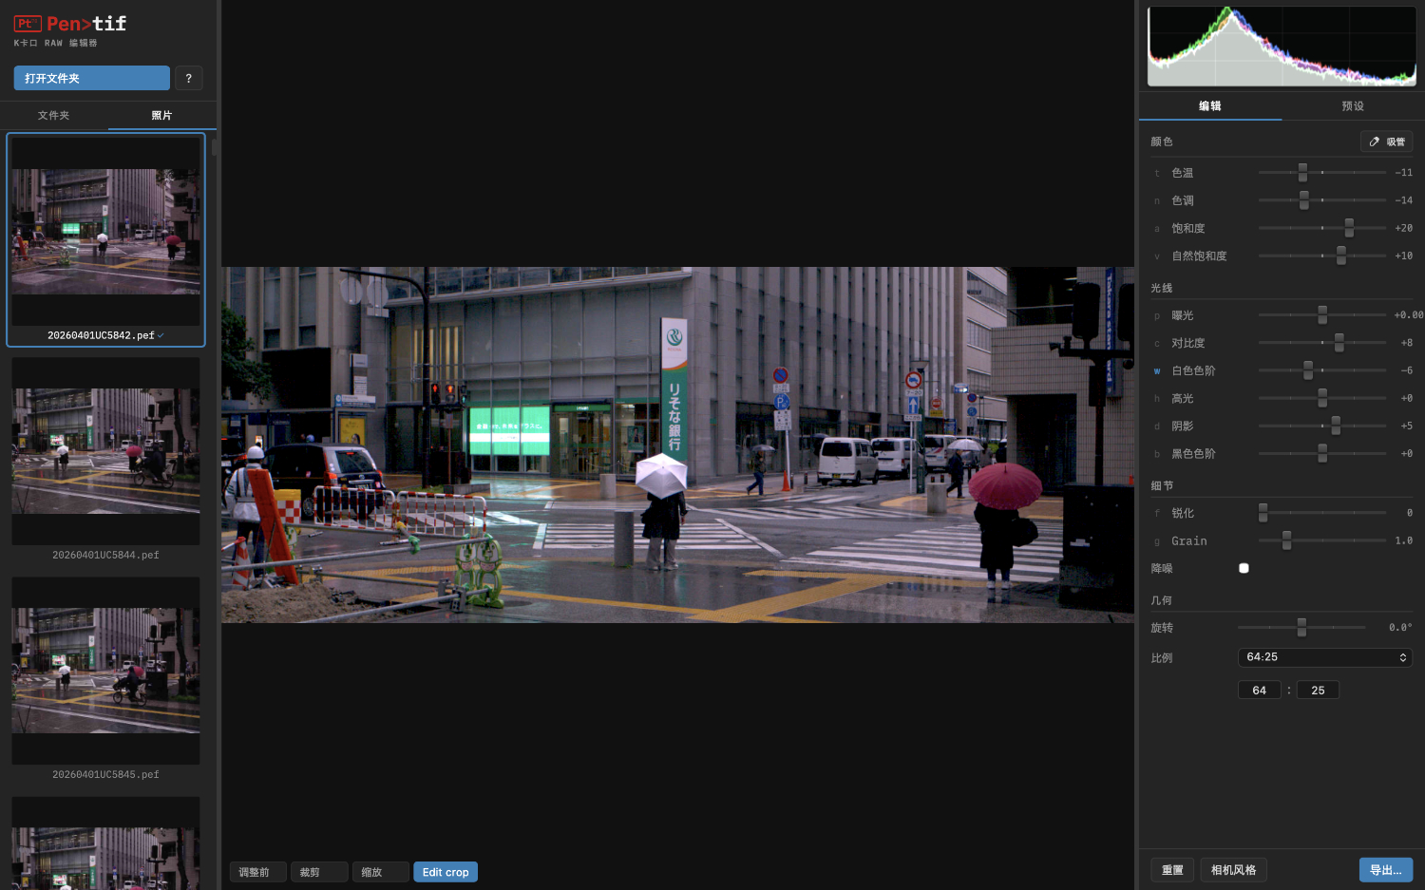
Task: Toggle the 裁剪 crop mode
Action: point(318,872)
